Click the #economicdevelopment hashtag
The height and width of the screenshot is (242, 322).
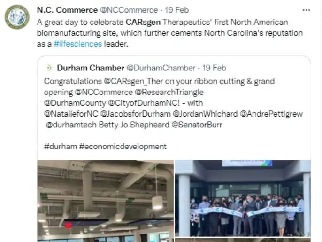pyautogui.click(x=123, y=147)
